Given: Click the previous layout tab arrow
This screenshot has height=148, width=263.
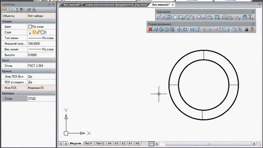Looking at the screenshot, I should tap(61, 143).
